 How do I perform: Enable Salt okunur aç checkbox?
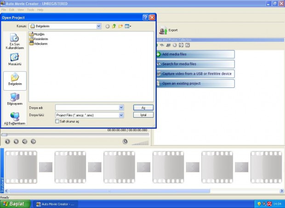(57, 121)
